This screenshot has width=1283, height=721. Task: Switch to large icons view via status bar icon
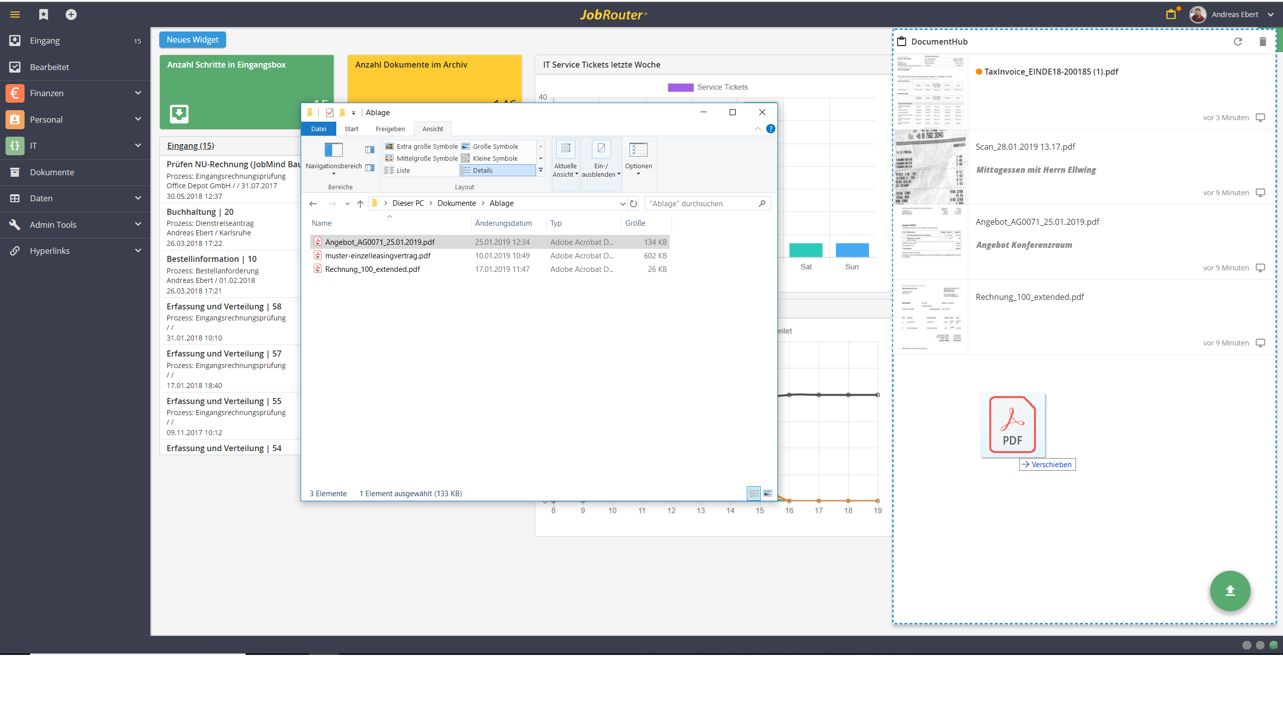click(768, 493)
